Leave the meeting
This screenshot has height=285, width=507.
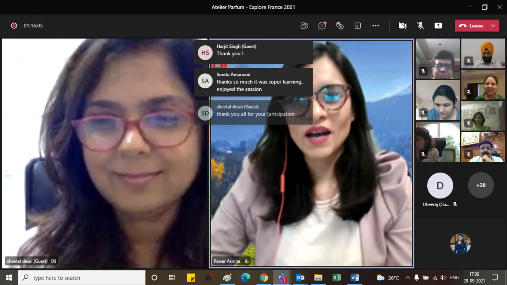pos(472,26)
